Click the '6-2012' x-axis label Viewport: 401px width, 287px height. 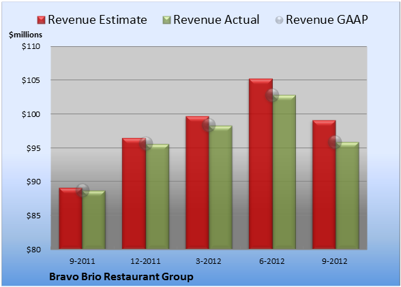(x=272, y=261)
